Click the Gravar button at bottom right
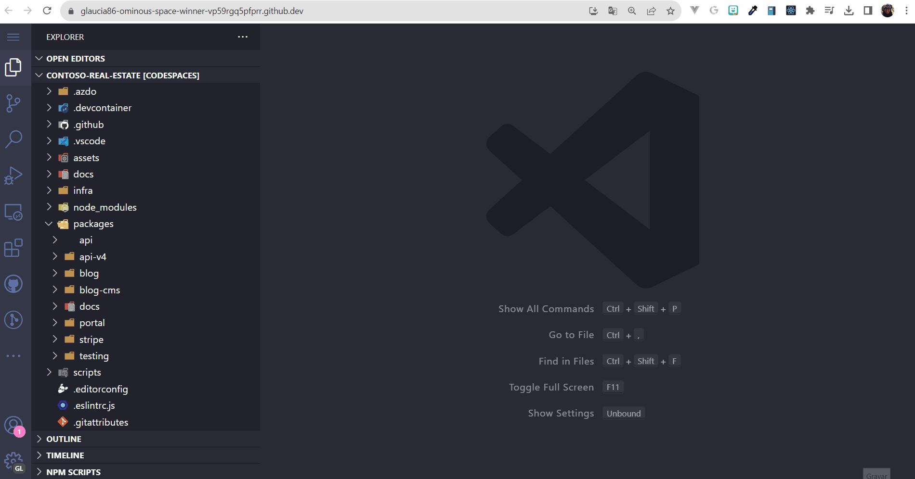 click(x=876, y=474)
